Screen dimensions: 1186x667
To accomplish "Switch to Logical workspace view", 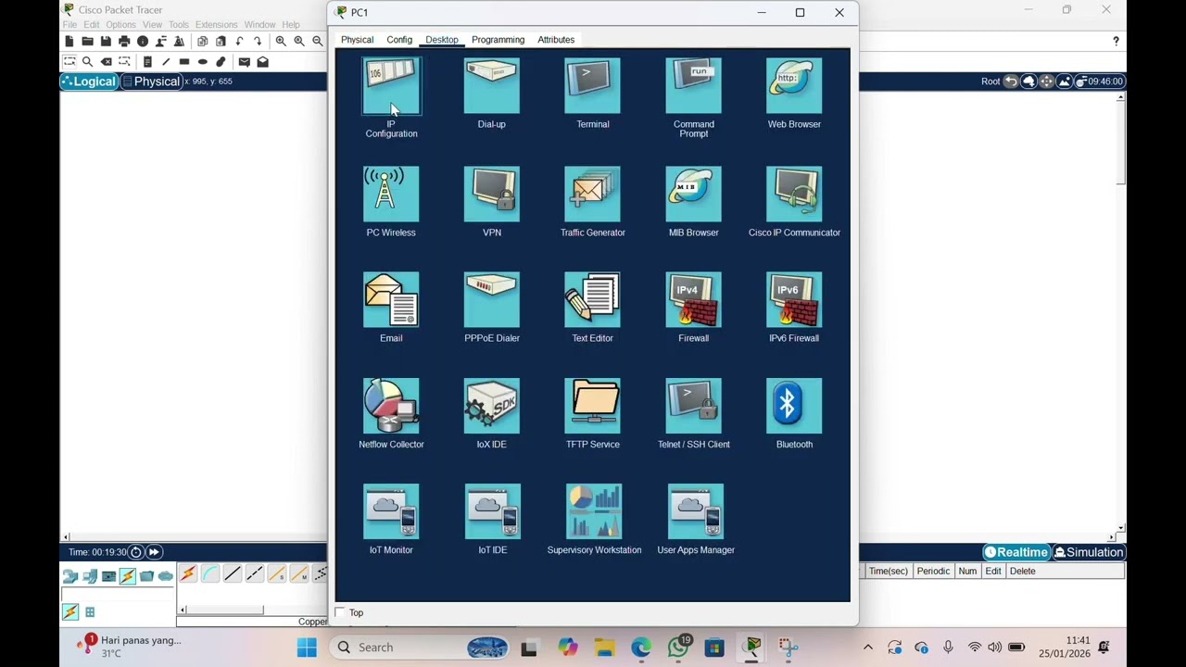I will [90, 82].
